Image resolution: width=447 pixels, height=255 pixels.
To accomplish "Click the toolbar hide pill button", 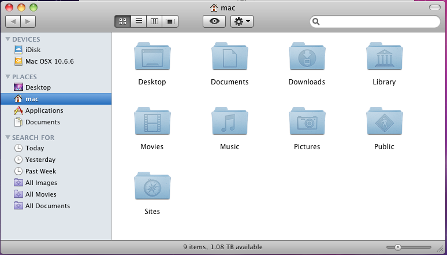I will [435, 8].
